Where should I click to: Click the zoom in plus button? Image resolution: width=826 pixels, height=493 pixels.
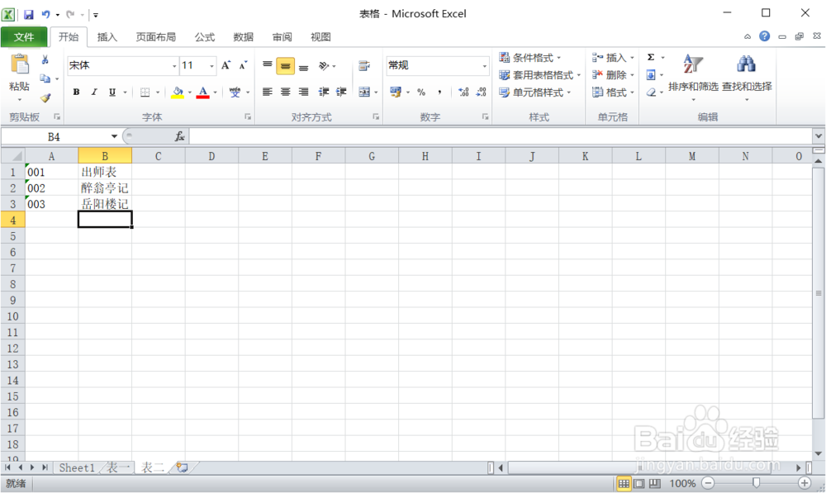coord(805,483)
